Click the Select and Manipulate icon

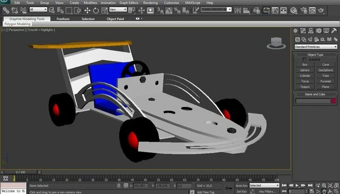coord(142,10)
